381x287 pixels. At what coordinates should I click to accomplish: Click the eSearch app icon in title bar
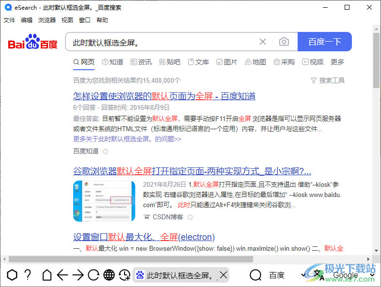pyautogui.click(x=8, y=8)
